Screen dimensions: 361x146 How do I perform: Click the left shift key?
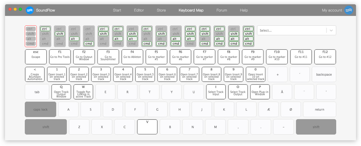click(x=46, y=127)
